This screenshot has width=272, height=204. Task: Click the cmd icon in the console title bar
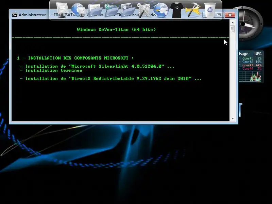(x=15, y=15)
